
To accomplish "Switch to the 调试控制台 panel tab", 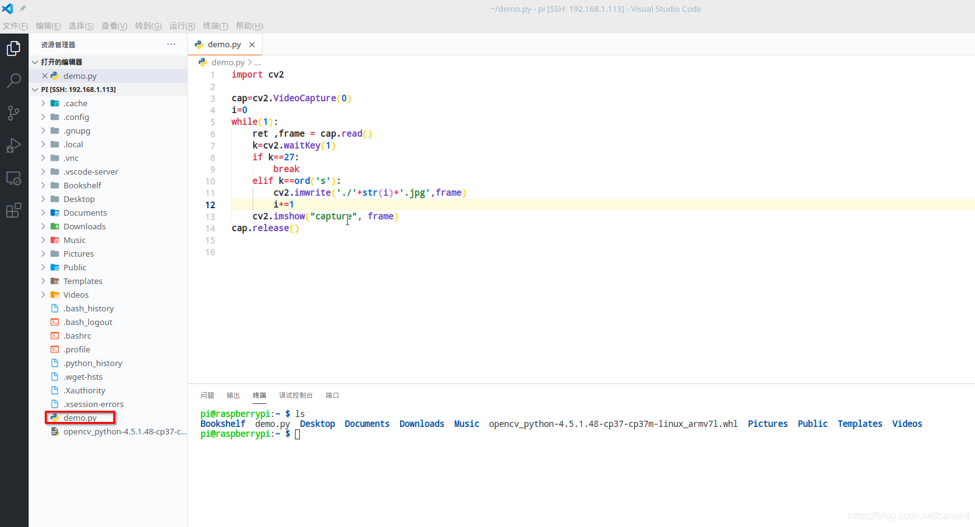I will (x=296, y=395).
